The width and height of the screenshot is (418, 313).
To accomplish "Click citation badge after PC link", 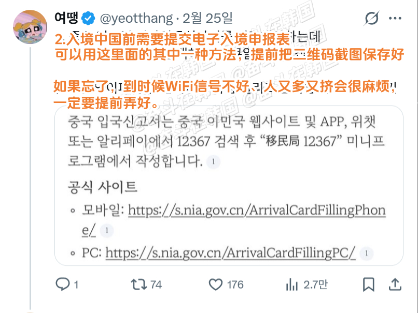I will 366,254.
